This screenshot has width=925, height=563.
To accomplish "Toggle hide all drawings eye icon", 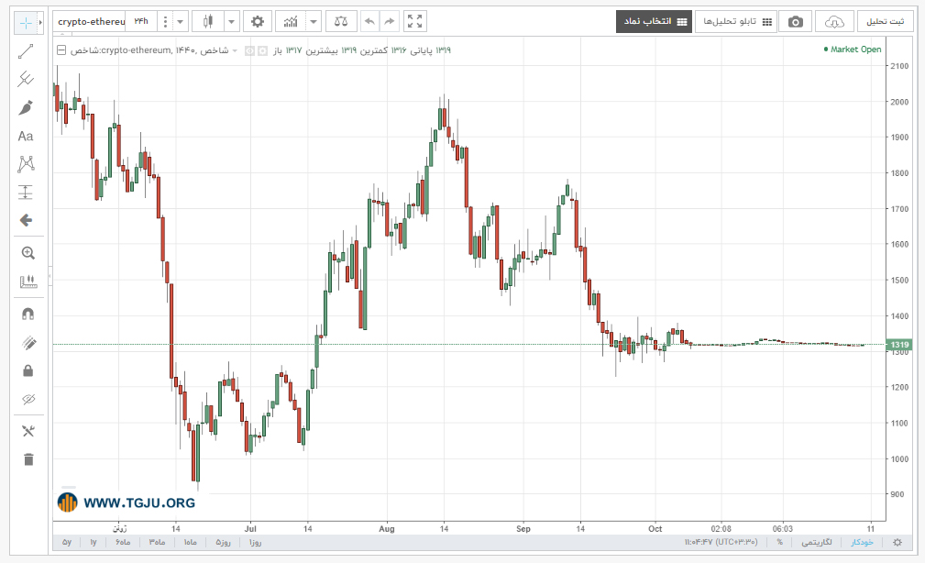I will tap(28, 400).
